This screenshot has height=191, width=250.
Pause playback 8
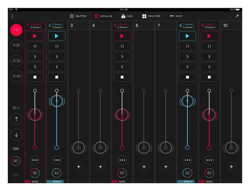tap(187, 46)
